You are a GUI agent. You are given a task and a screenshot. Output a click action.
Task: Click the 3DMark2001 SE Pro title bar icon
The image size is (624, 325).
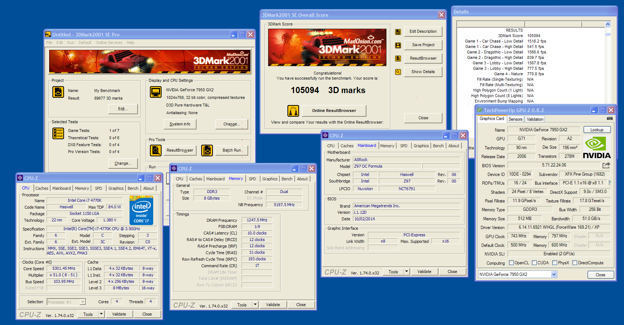point(48,34)
